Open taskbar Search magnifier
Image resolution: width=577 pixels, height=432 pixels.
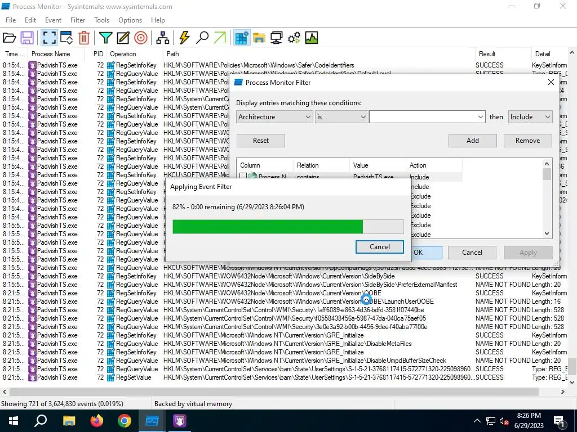tap(41, 421)
